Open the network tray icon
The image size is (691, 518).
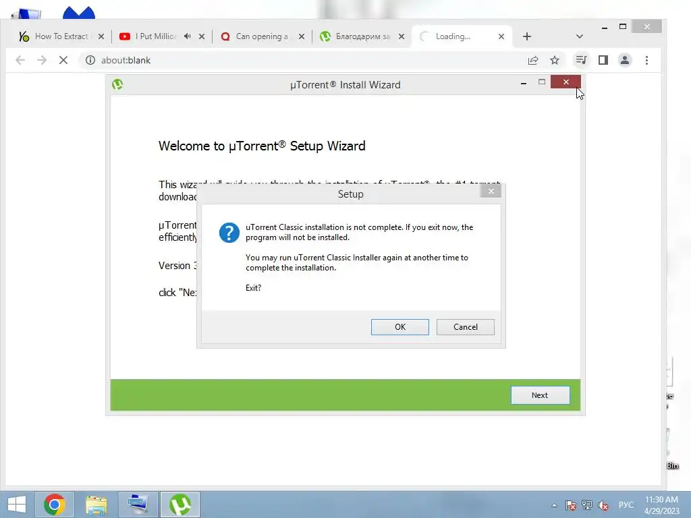pos(587,505)
